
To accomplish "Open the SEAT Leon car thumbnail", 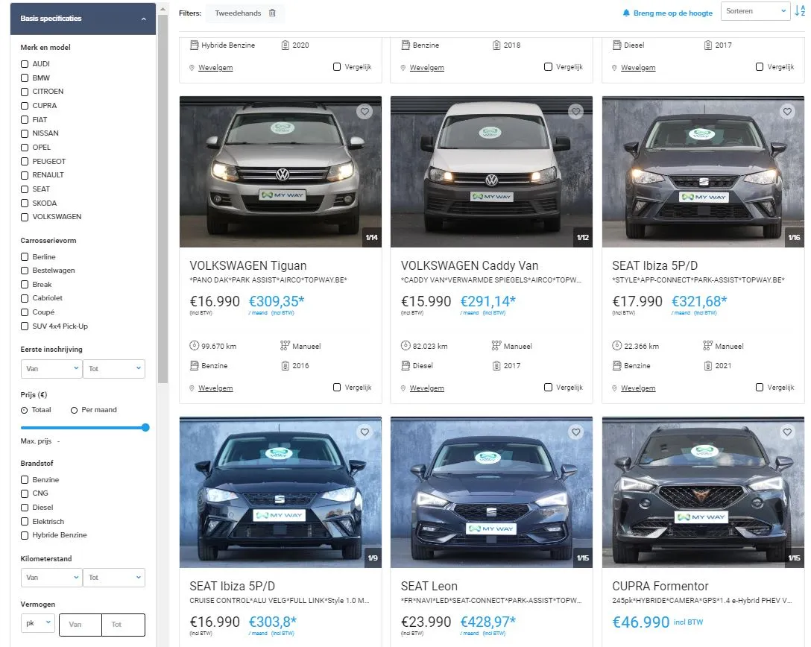I will (x=491, y=492).
